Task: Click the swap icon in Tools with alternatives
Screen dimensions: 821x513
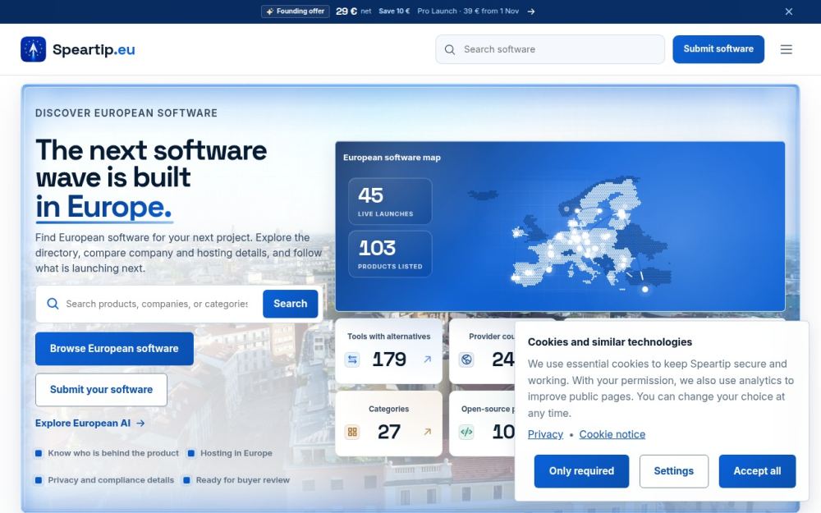Action: tap(352, 360)
